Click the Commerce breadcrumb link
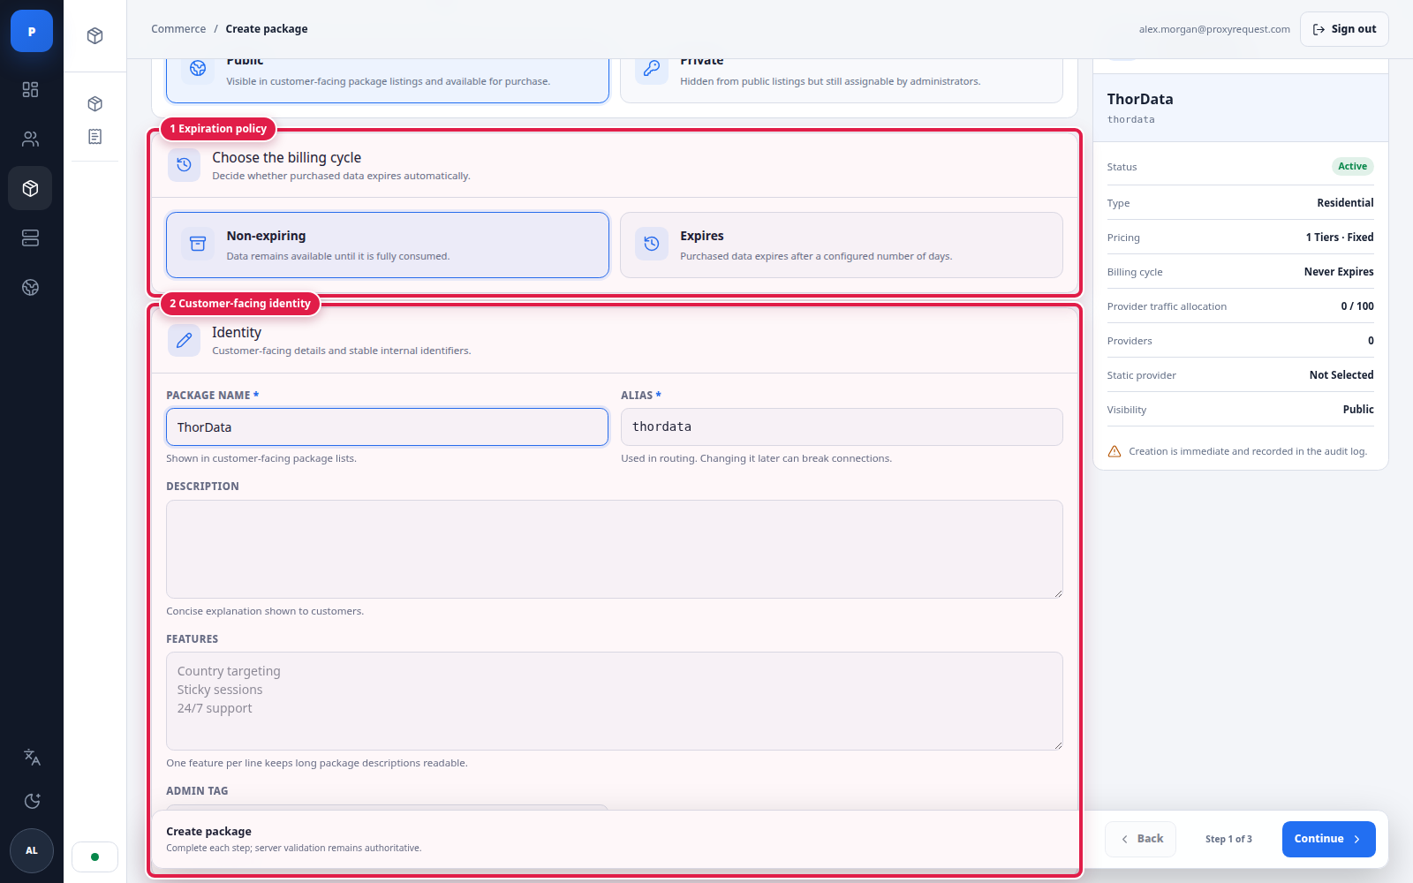 coord(178,29)
